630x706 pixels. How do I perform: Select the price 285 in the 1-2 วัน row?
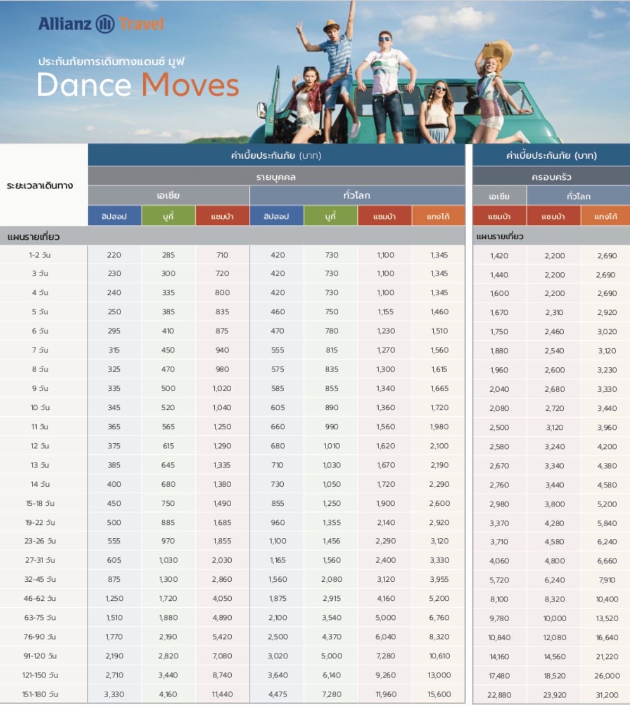tap(168, 255)
